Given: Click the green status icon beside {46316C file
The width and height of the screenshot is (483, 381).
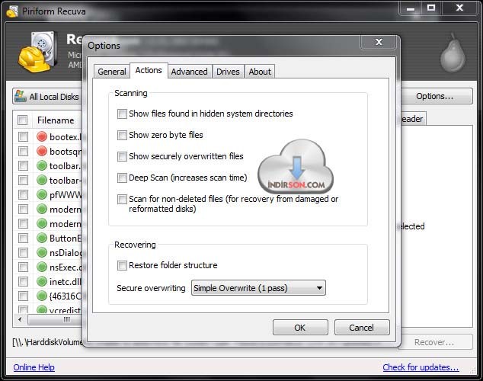Looking at the screenshot, I should click(x=42, y=296).
